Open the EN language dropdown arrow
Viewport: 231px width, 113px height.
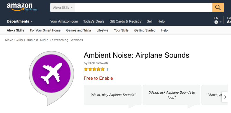click(221, 22)
